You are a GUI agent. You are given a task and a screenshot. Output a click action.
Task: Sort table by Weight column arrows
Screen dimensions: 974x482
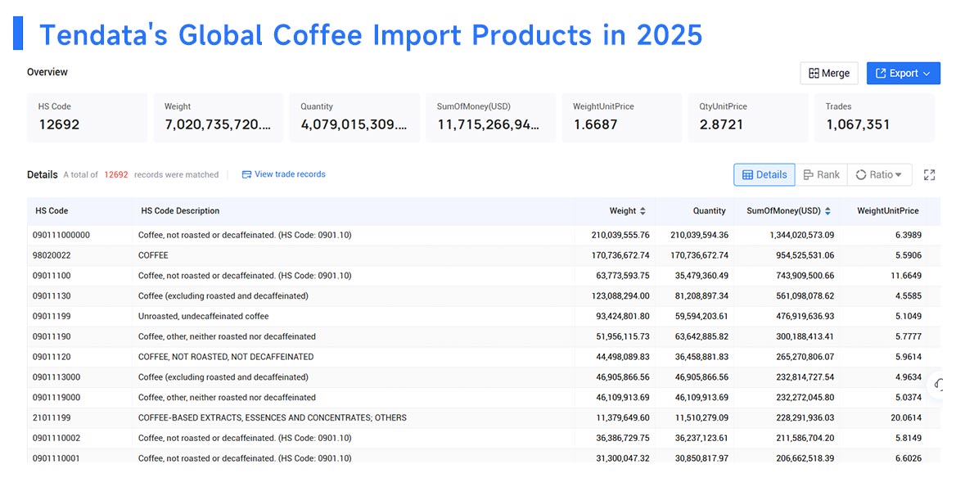643,211
